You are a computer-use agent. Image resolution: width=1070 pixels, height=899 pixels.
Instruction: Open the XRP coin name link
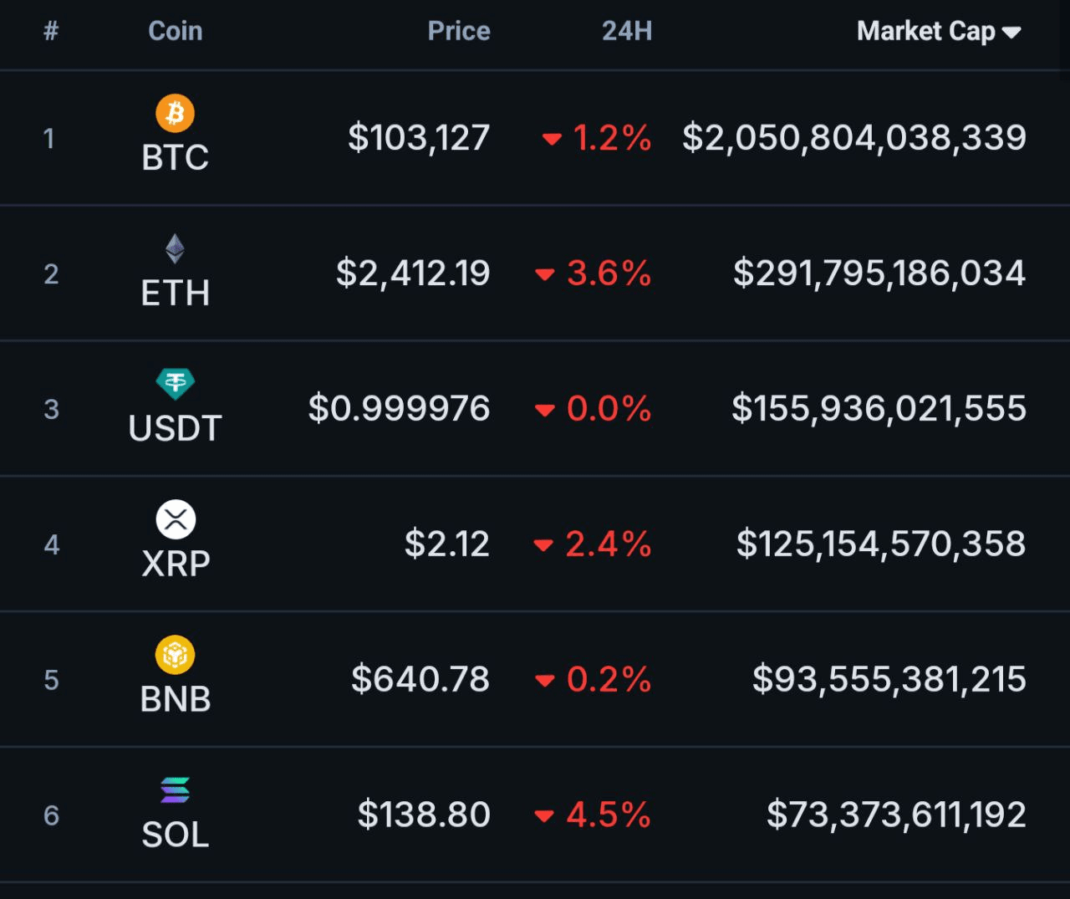(176, 564)
